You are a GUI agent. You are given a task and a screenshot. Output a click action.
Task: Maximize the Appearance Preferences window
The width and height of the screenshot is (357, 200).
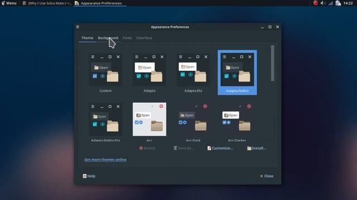tap(270, 27)
